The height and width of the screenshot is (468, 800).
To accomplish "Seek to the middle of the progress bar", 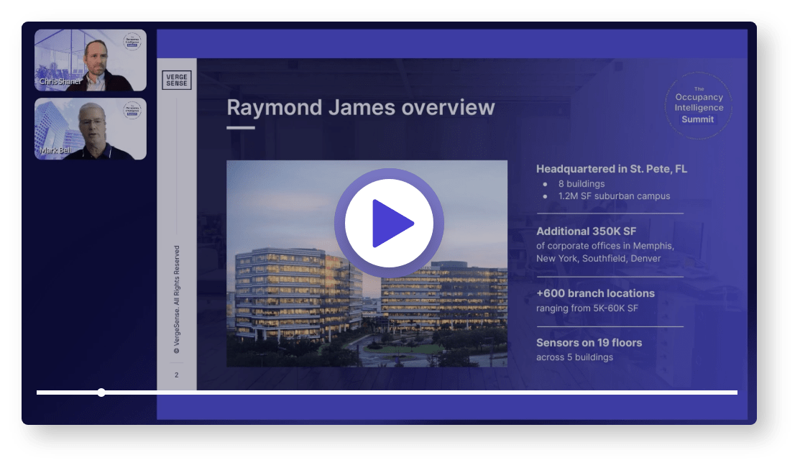I will (387, 393).
